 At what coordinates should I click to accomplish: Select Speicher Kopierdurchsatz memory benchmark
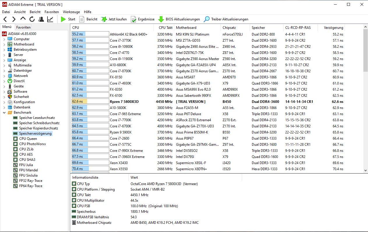[x=38, y=128]
